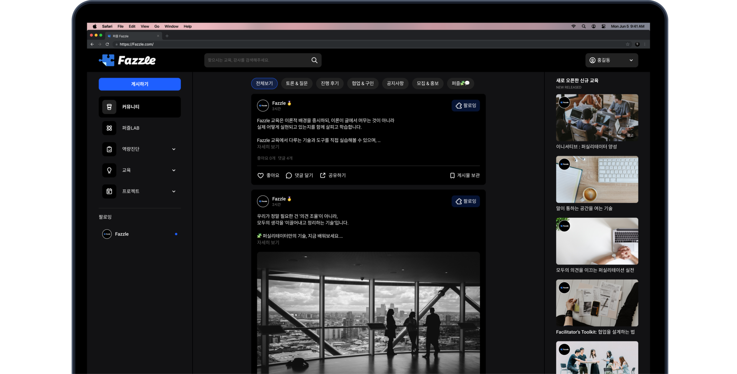Open the Apple menu

[x=94, y=26]
